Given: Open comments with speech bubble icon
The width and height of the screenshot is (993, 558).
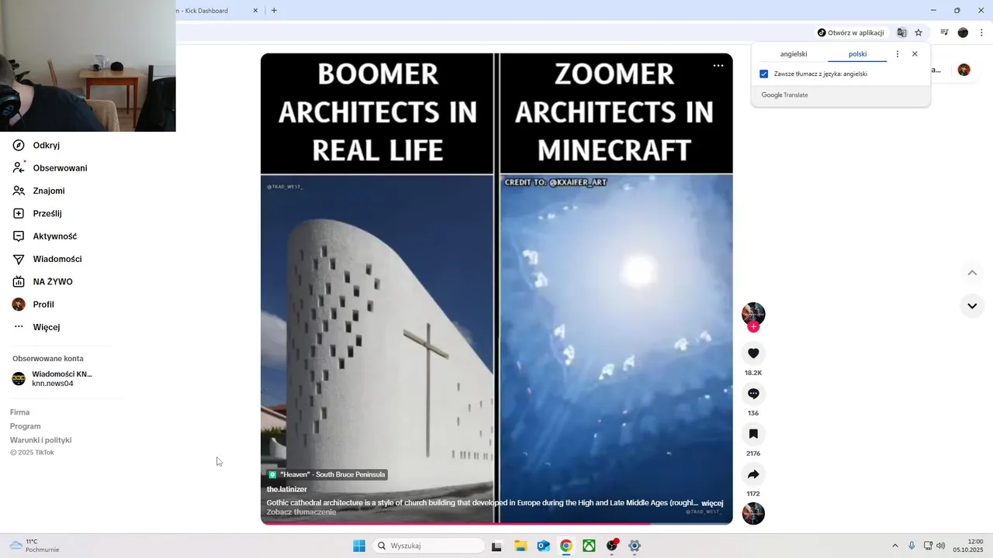Looking at the screenshot, I should point(753,394).
